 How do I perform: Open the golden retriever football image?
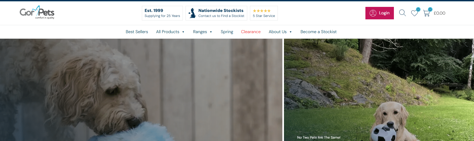pos(379,90)
